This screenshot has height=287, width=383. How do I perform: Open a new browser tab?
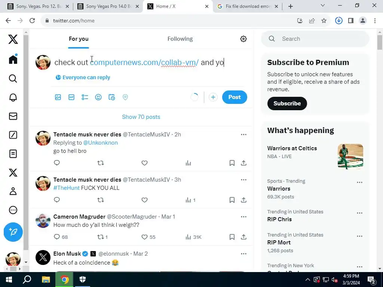click(x=290, y=6)
